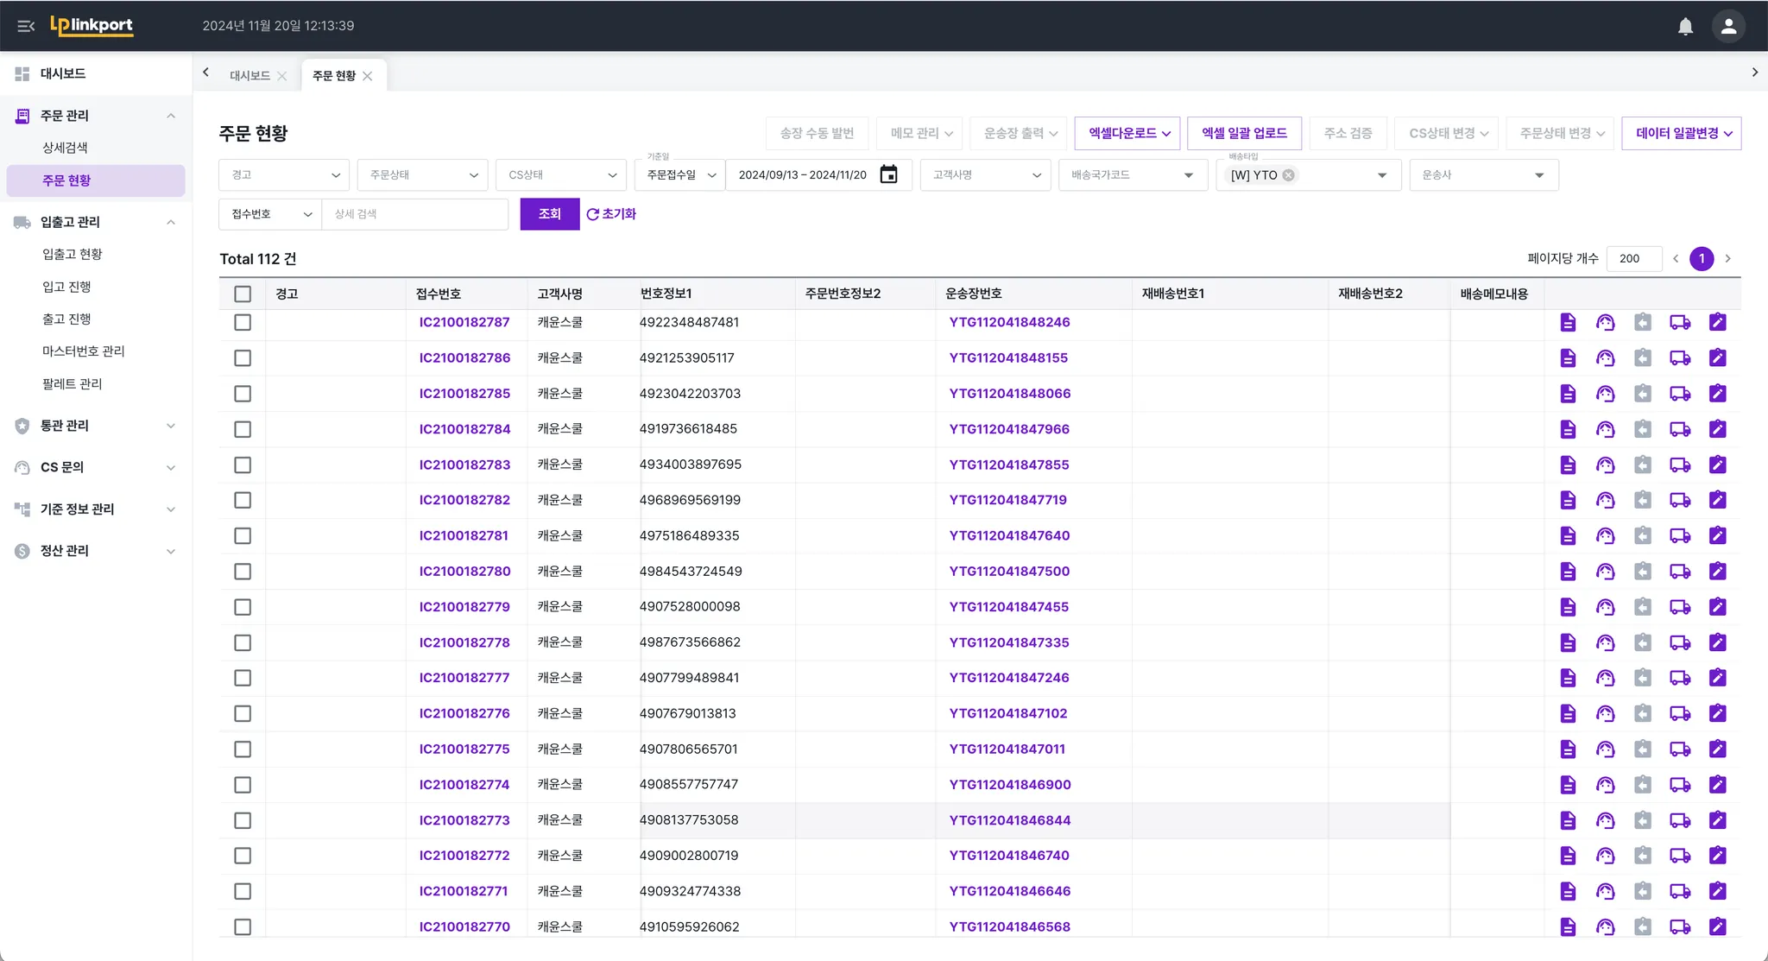
Task: Expand the 엑셀다운로드 dropdown button
Action: (1127, 133)
